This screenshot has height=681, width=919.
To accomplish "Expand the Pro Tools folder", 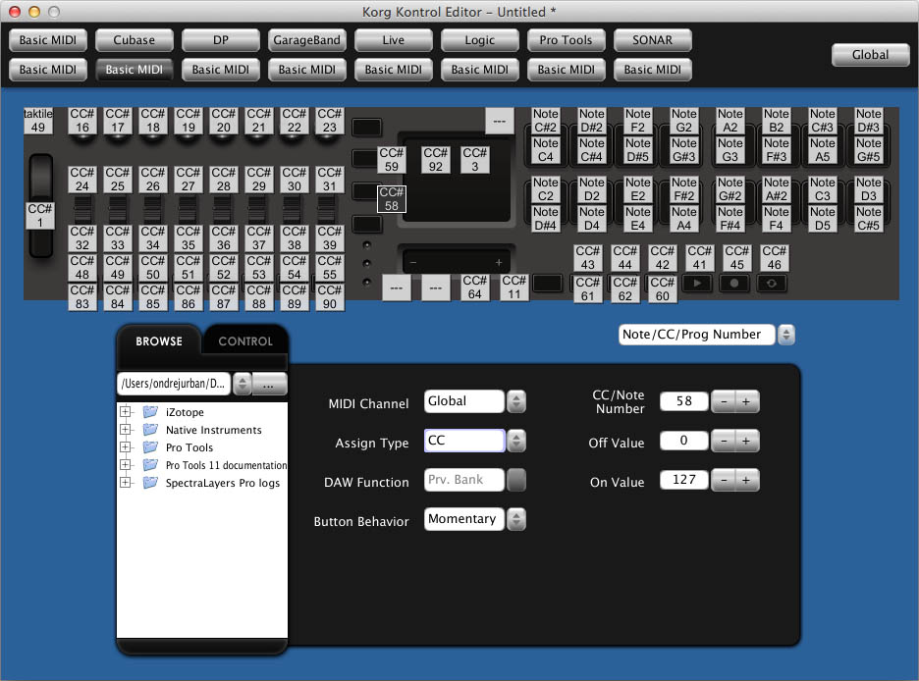I will pyautogui.click(x=125, y=446).
